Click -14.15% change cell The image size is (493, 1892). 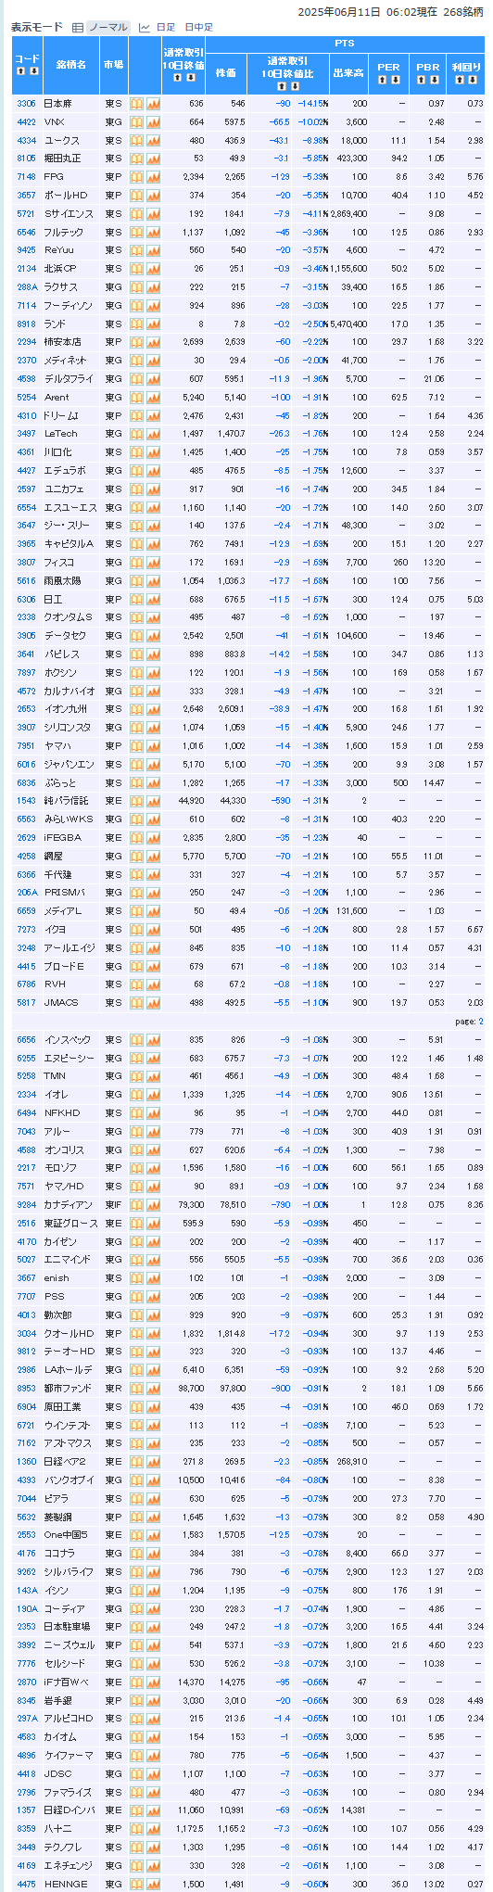click(312, 104)
